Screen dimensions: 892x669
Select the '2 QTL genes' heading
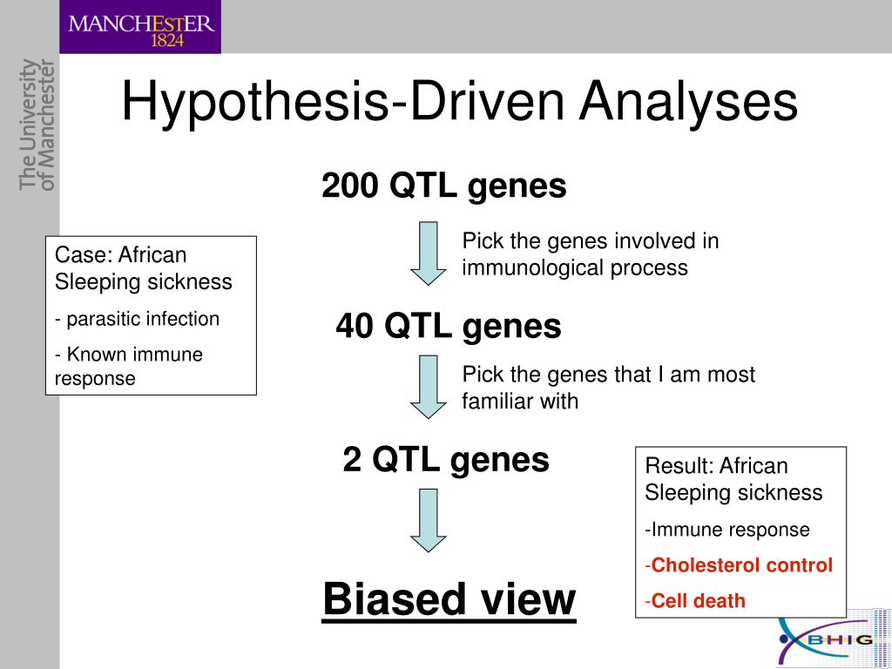446,460
